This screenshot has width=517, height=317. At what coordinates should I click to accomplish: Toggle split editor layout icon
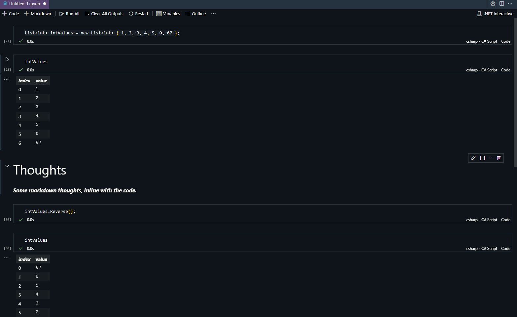pos(501,4)
